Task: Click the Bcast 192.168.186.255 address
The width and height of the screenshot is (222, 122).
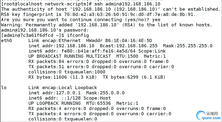Action: (129, 46)
